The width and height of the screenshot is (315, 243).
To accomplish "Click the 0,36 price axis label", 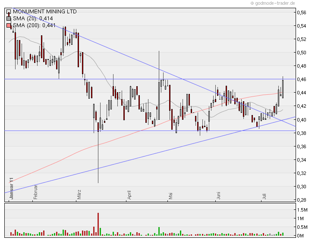I will (x=302, y=146).
